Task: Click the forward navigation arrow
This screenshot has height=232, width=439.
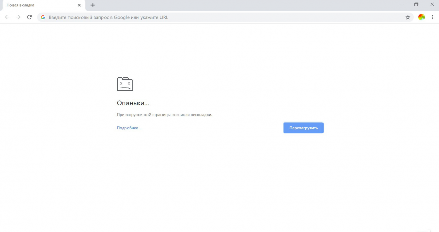Action: tap(18, 17)
